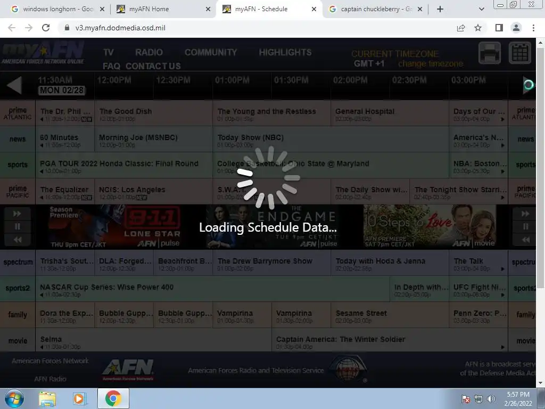Pause left banner carousel
This screenshot has width=545, height=409.
pyautogui.click(x=17, y=226)
